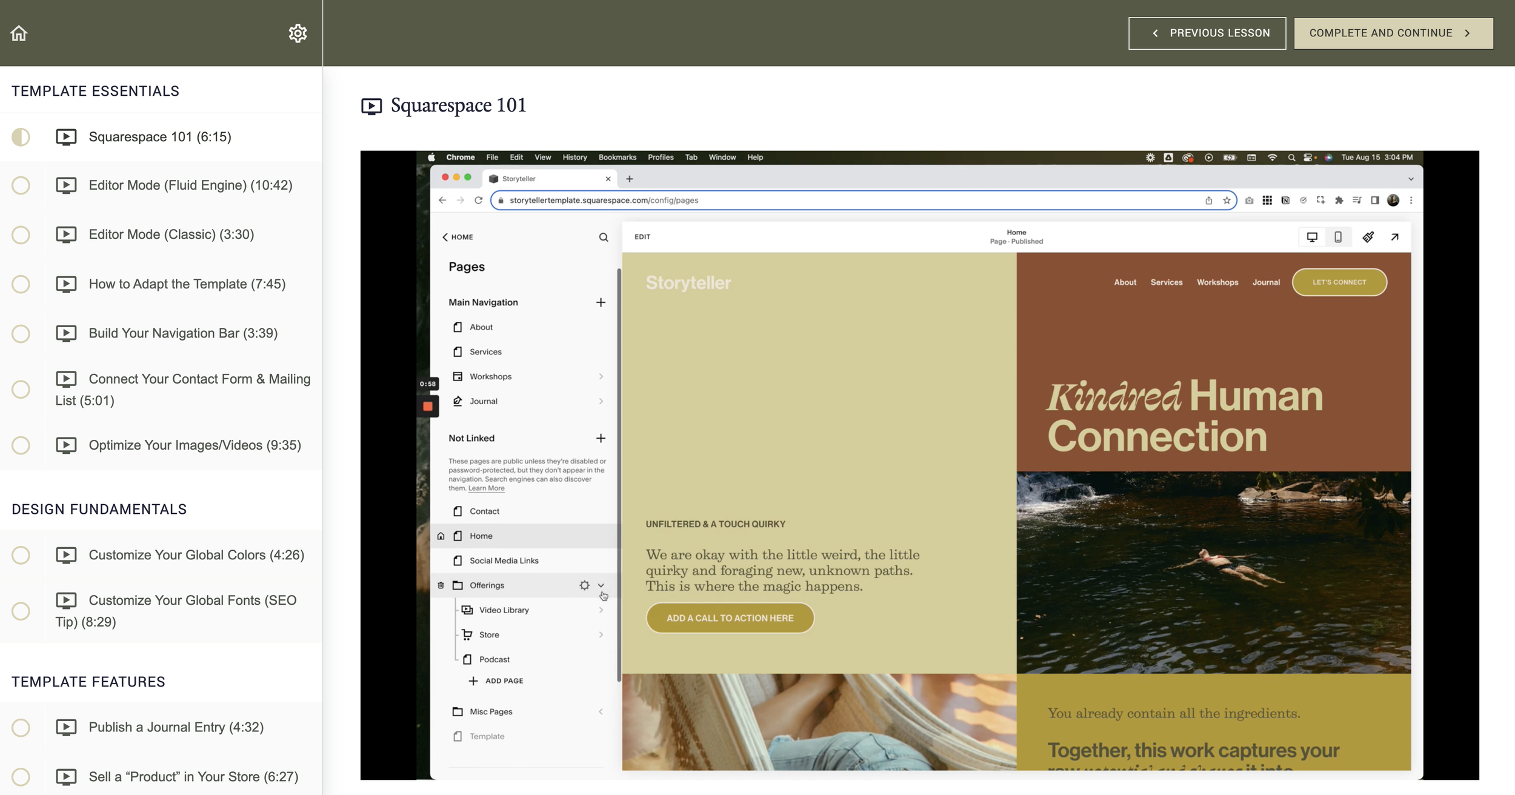The width and height of the screenshot is (1515, 795).
Task: Toggle Publish a Journal Entry circle
Action: coord(21,727)
